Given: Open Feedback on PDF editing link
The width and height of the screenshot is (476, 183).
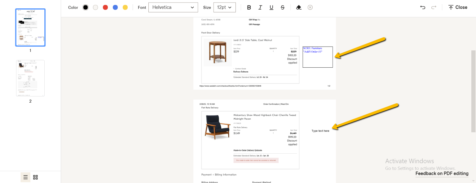Looking at the screenshot, I should (x=442, y=173).
